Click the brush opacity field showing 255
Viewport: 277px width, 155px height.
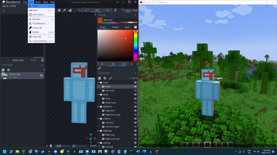(x=97, y=10)
